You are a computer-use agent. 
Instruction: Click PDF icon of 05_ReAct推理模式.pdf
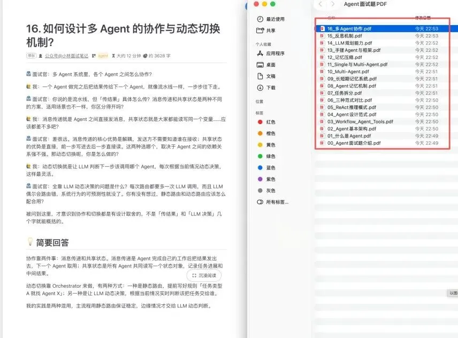pyautogui.click(x=322, y=107)
